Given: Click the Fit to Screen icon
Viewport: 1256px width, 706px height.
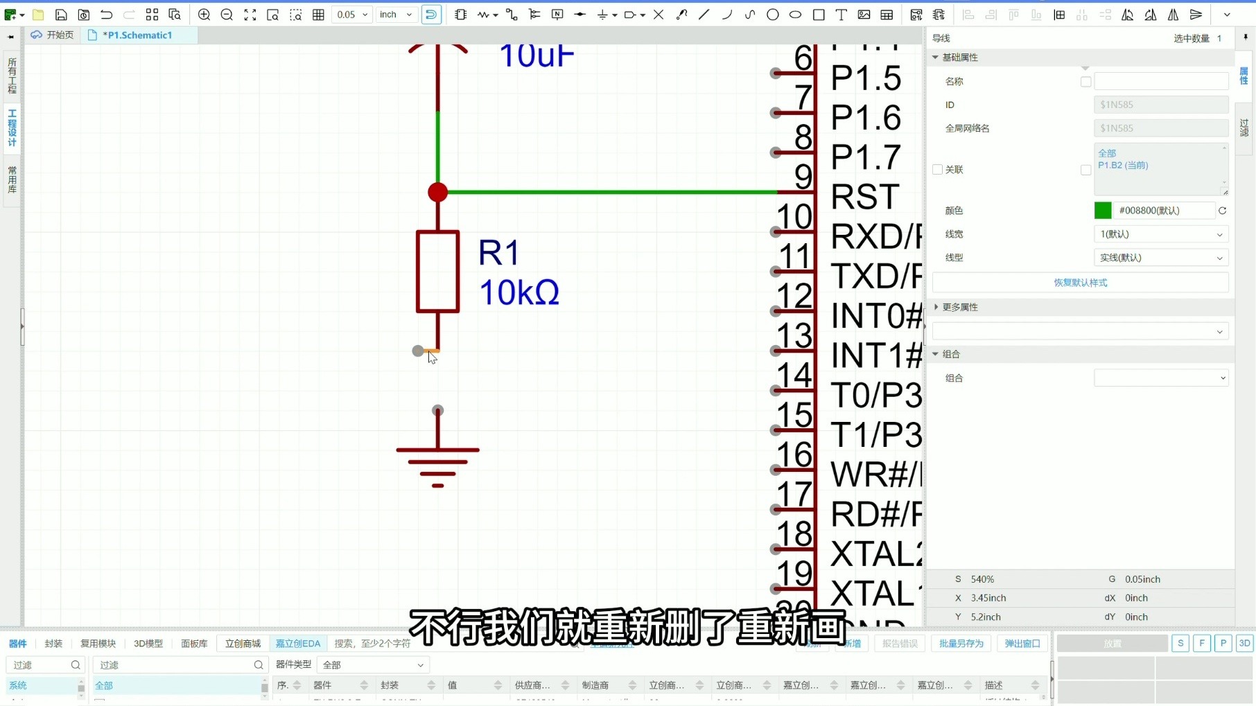Looking at the screenshot, I should (x=250, y=15).
